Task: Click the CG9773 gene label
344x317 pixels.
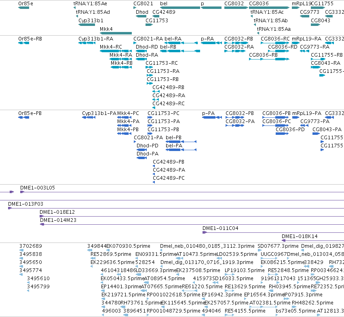Action: click(310, 12)
